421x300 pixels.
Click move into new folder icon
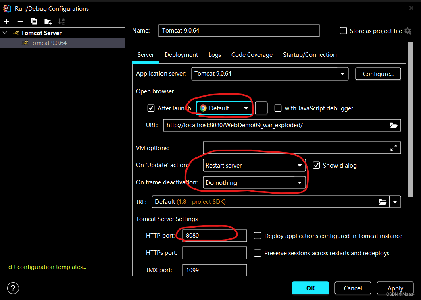pyautogui.click(x=48, y=22)
